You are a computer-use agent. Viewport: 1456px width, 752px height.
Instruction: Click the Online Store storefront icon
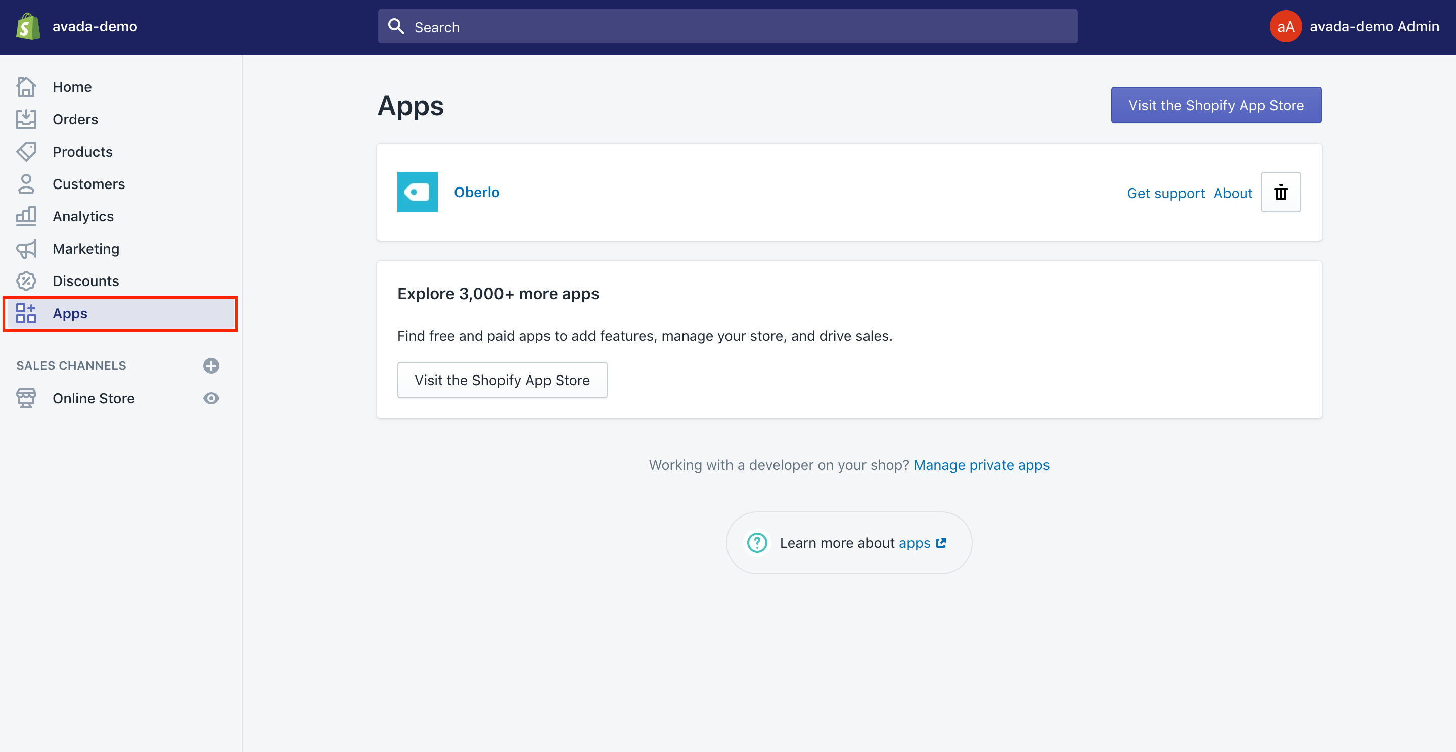26,398
